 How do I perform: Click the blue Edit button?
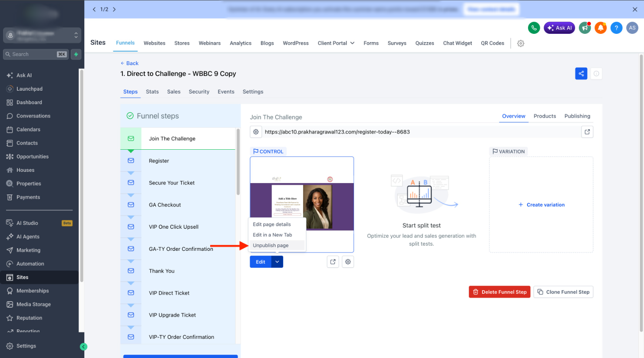pos(261,262)
